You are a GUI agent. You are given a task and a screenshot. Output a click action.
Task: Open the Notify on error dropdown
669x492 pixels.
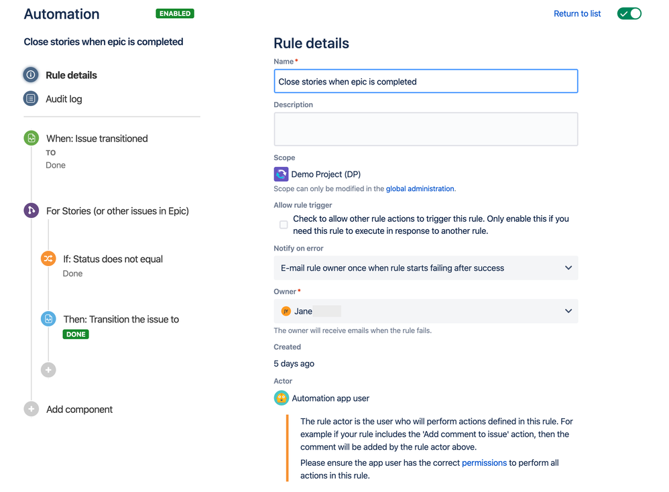(426, 268)
